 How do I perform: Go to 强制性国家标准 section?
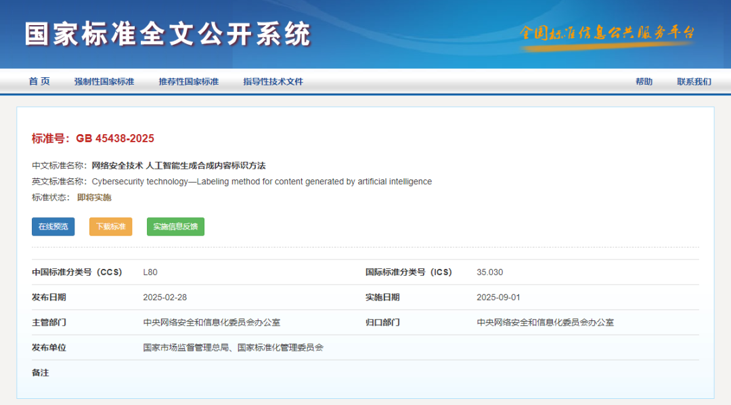[x=104, y=82]
